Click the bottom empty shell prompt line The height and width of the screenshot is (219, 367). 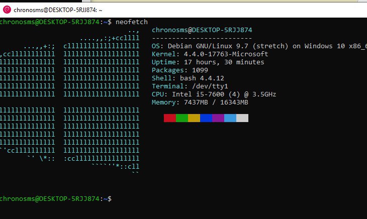pos(56,199)
